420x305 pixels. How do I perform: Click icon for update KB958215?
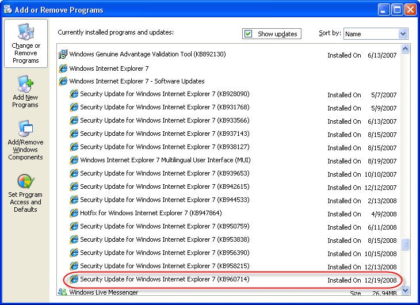coord(74,266)
